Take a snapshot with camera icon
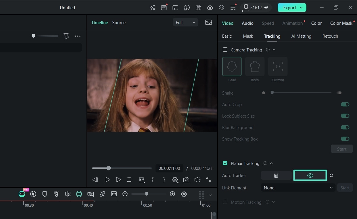Viewport: 357px width, 219px height. pyautogui.click(x=186, y=180)
